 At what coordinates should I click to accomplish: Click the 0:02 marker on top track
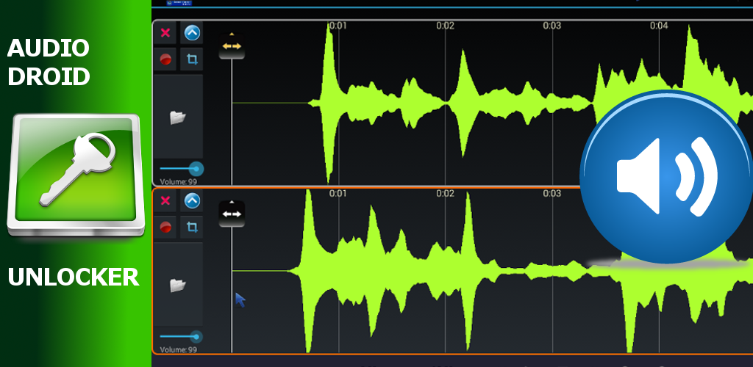click(445, 26)
